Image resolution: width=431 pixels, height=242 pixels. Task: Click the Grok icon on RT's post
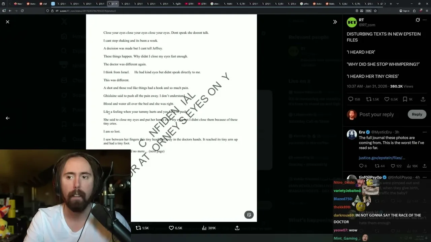tap(418, 20)
